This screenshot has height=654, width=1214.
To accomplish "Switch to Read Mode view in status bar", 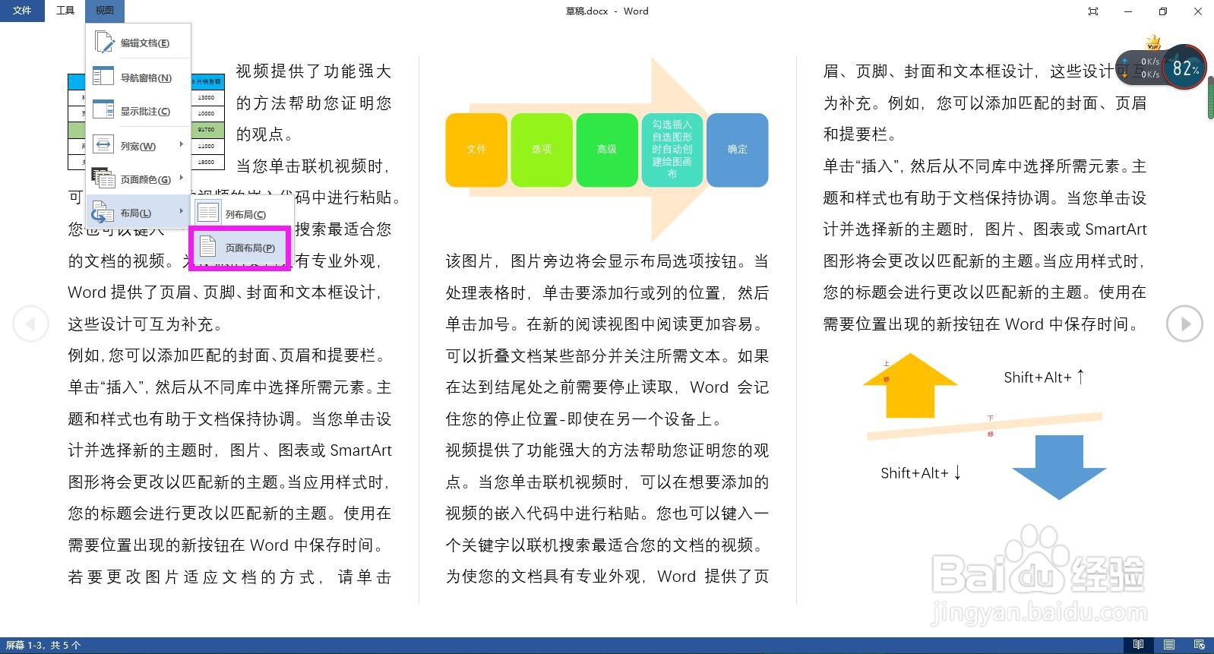I will point(1138,645).
